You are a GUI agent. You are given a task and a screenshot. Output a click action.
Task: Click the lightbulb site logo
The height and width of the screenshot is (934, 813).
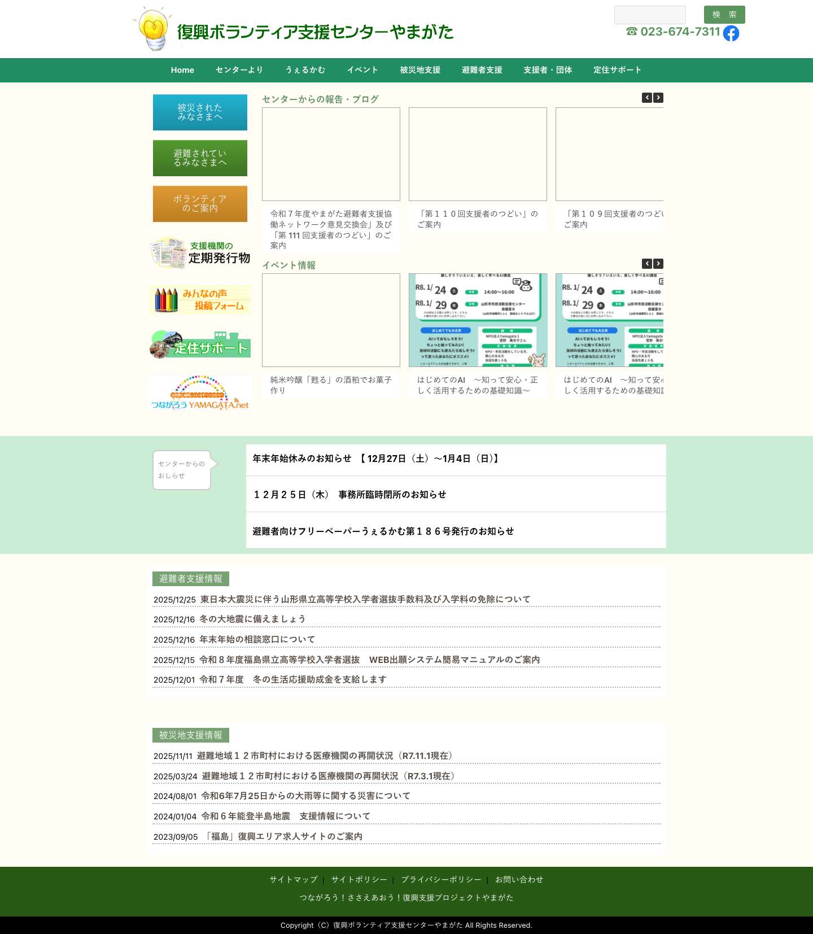pyautogui.click(x=152, y=29)
